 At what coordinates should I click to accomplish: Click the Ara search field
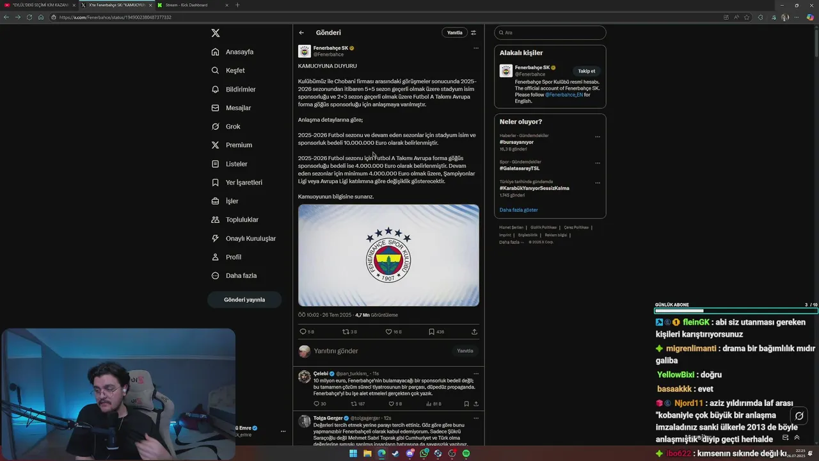(550, 33)
